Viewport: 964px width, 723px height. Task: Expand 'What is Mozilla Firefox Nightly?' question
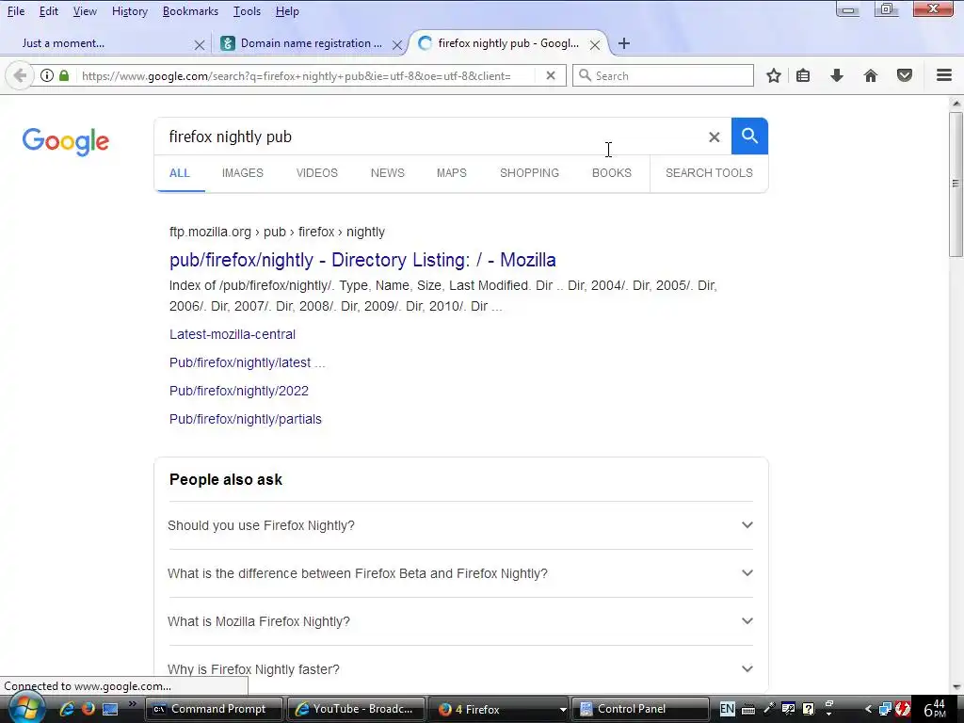[x=460, y=621]
